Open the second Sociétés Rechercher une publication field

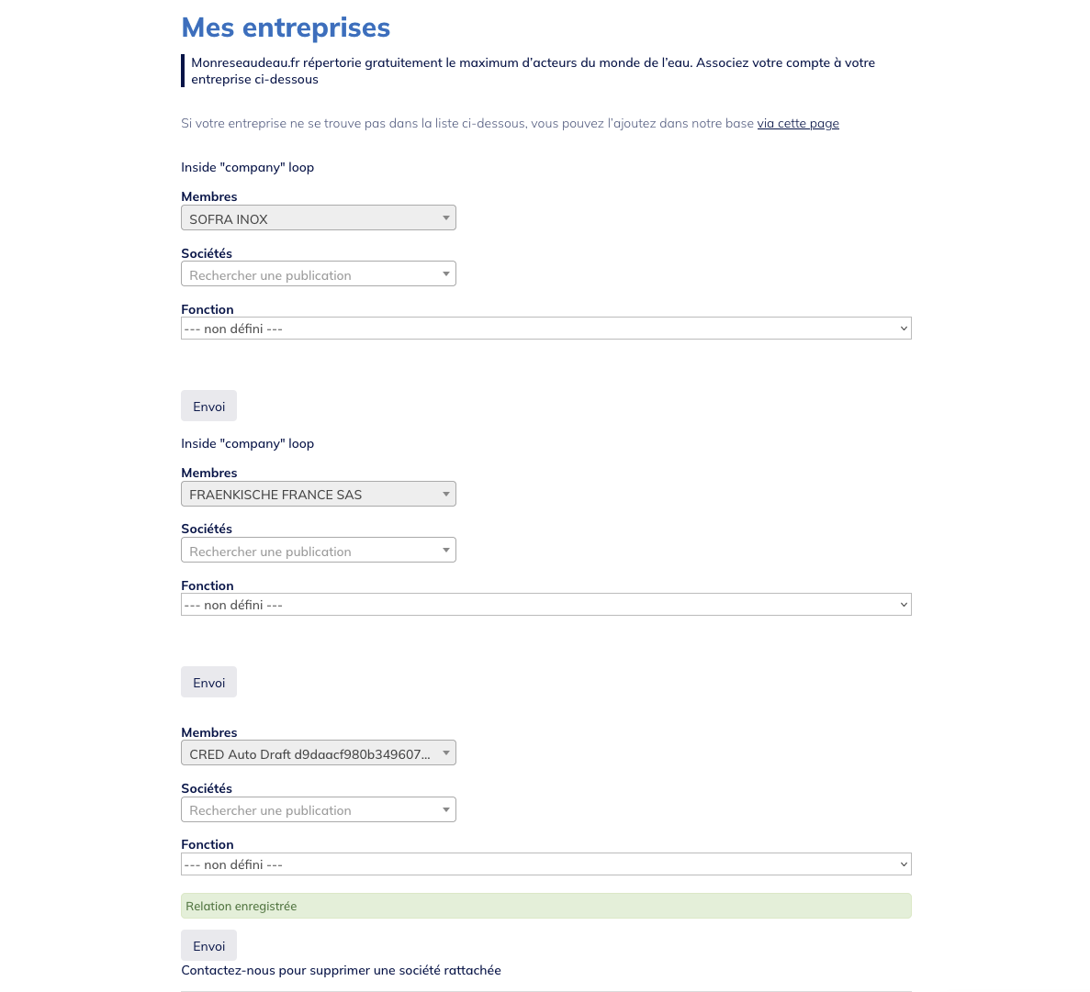tap(319, 551)
